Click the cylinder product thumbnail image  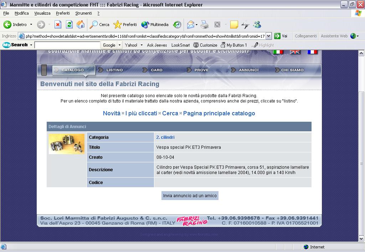click(x=67, y=144)
